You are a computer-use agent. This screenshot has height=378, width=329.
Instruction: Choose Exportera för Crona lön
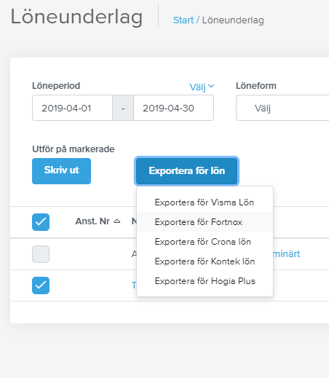205,242
